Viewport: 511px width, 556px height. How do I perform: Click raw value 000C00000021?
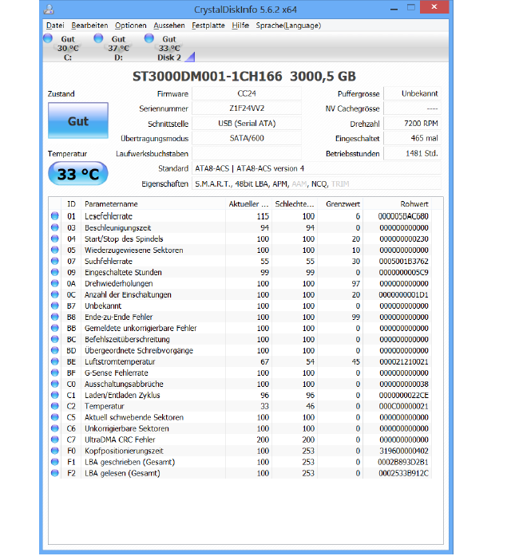click(403, 406)
